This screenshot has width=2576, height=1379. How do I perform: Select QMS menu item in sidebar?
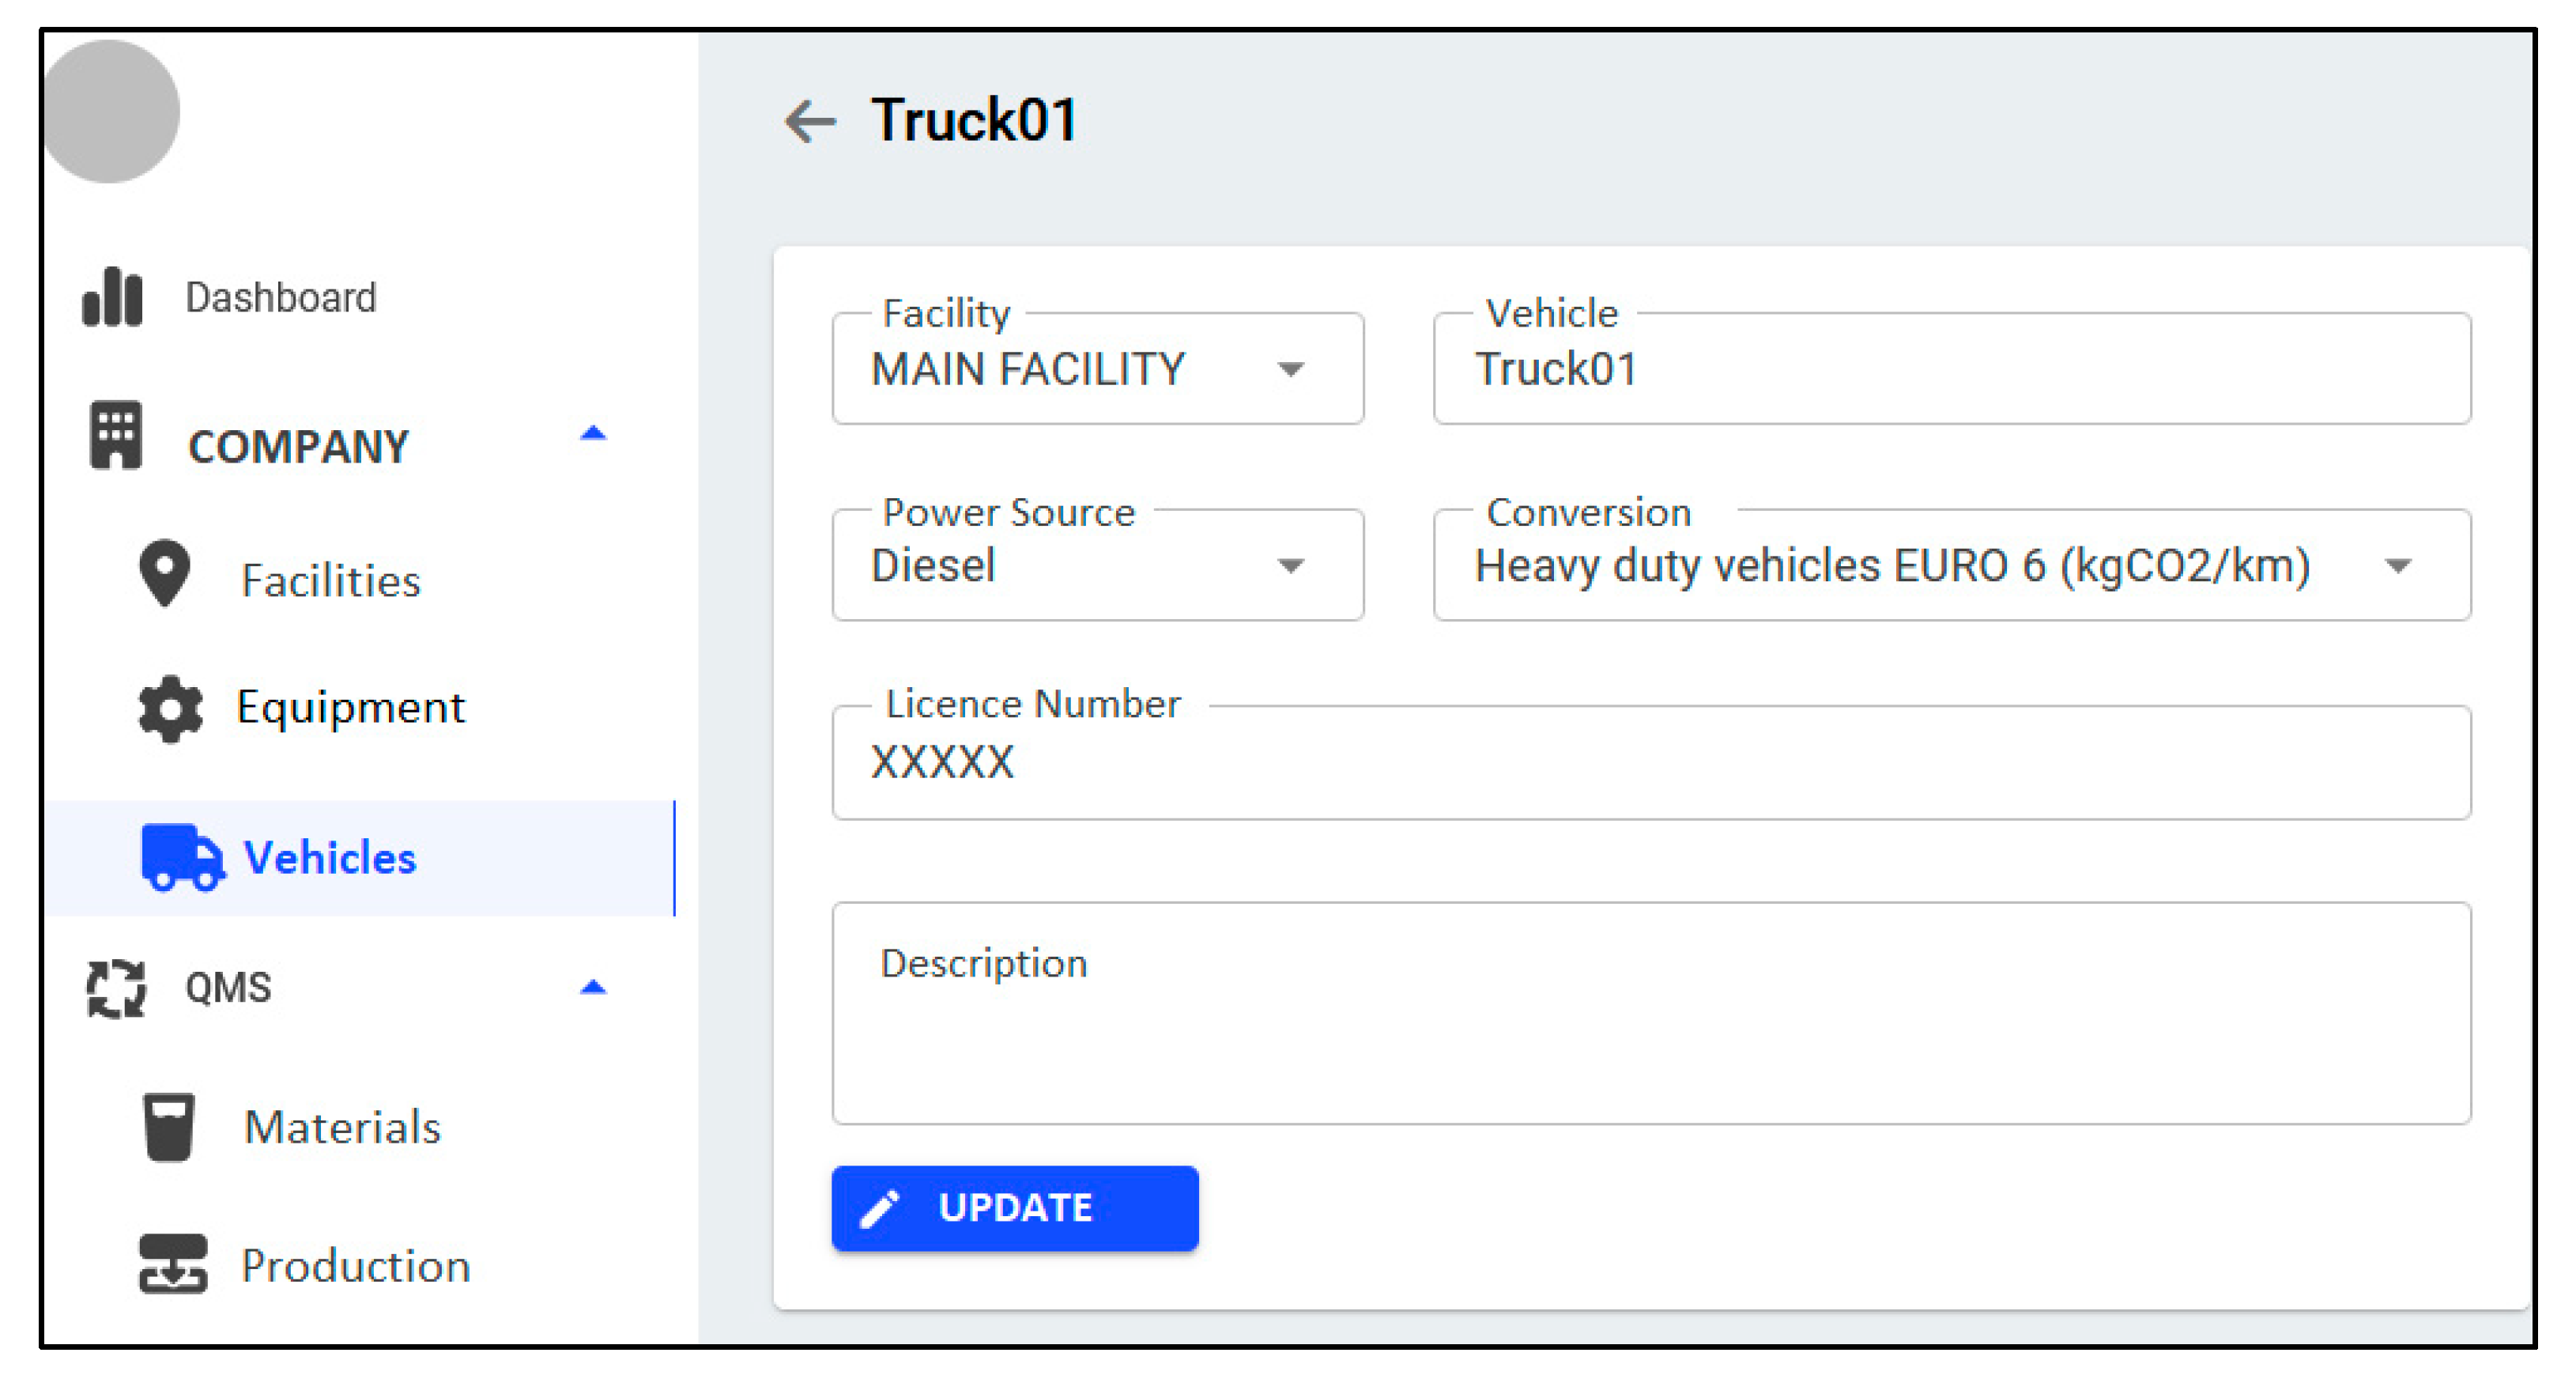click(228, 985)
